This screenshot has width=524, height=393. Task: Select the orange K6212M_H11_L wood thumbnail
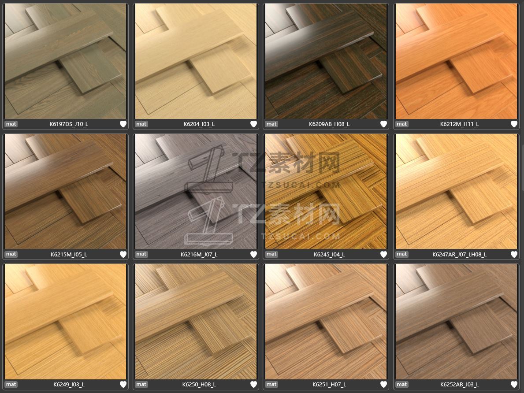456,61
